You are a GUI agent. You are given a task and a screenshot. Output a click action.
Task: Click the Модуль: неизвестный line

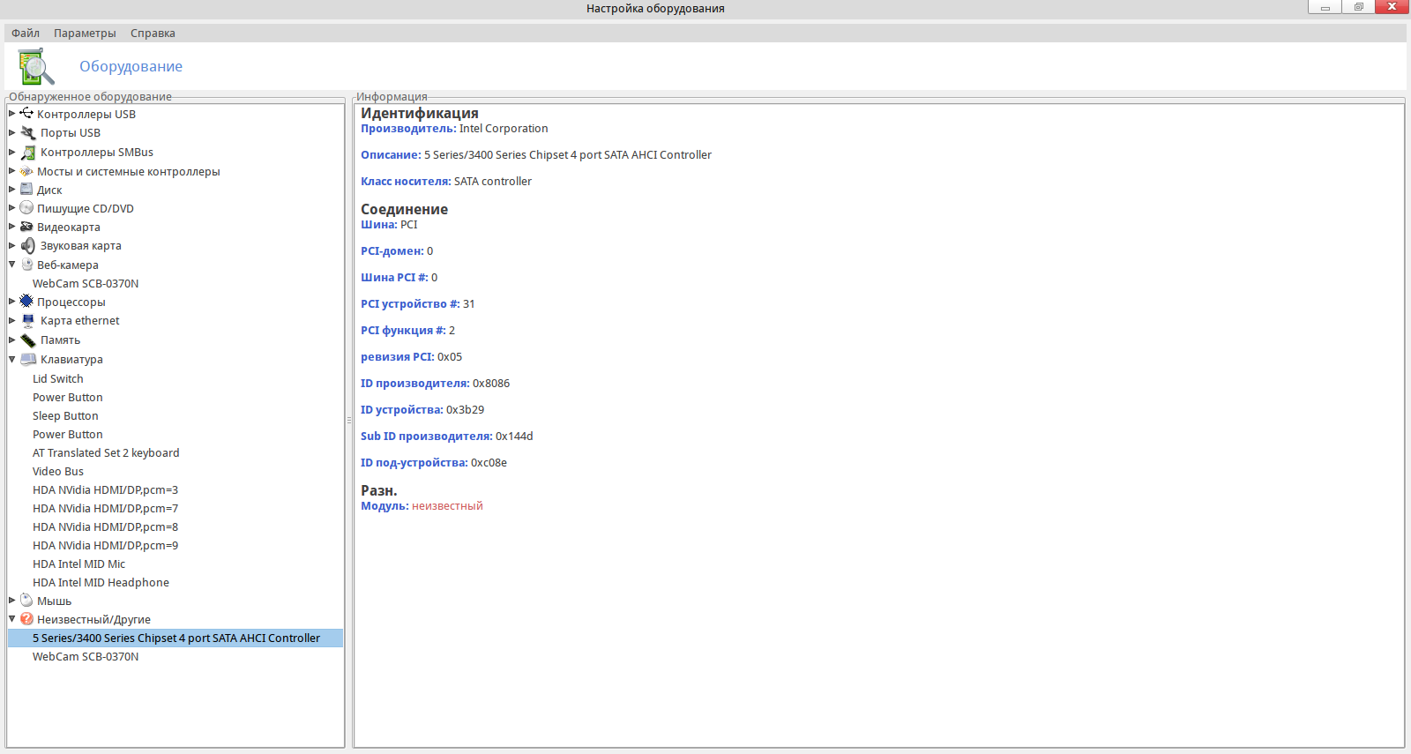(422, 505)
